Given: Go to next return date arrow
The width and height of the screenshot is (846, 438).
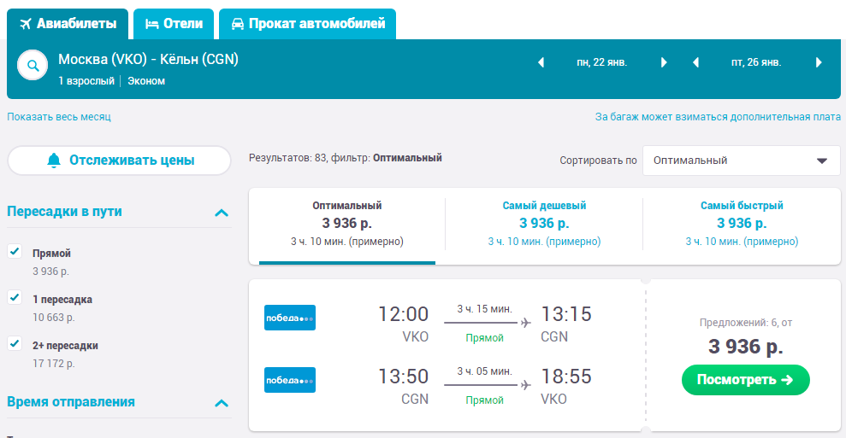Looking at the screenshot, I should tap(819, 62).
